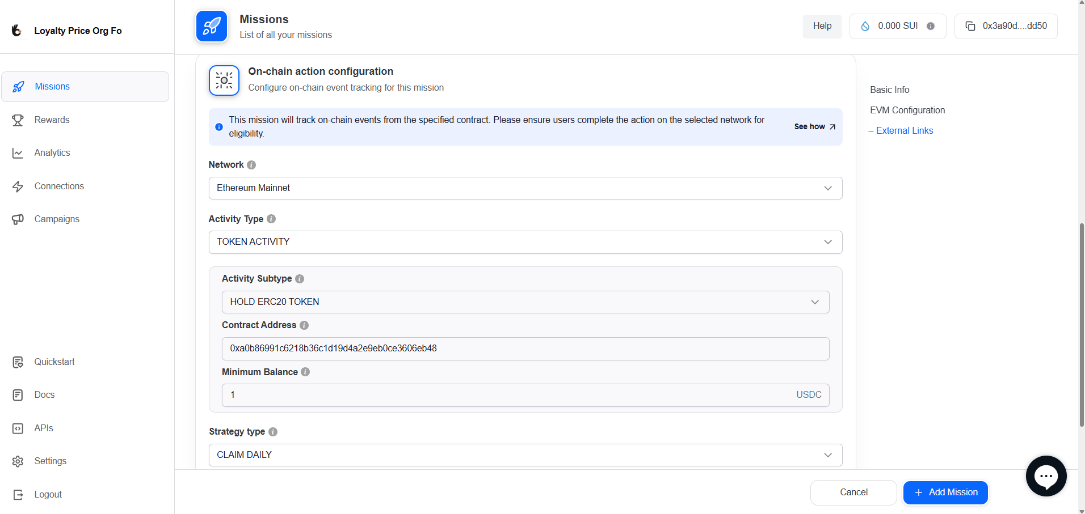This screenshot has width=1085, height=514.
Task: Open the Activity Type dropdown showing TOKEN ACTIVITY
Action: 525,242
